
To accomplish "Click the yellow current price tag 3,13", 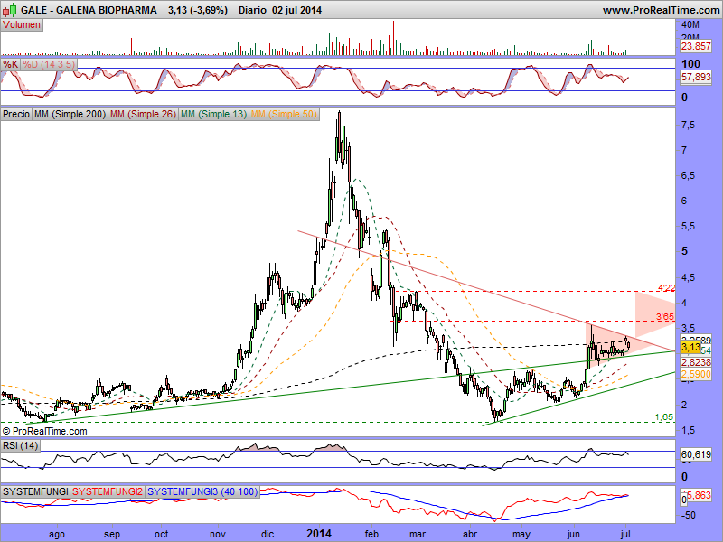I will (x=690, y=347).
